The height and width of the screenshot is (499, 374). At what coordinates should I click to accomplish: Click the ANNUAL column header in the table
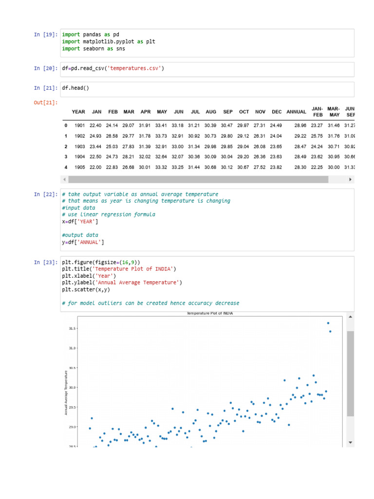tap(296, 112)
